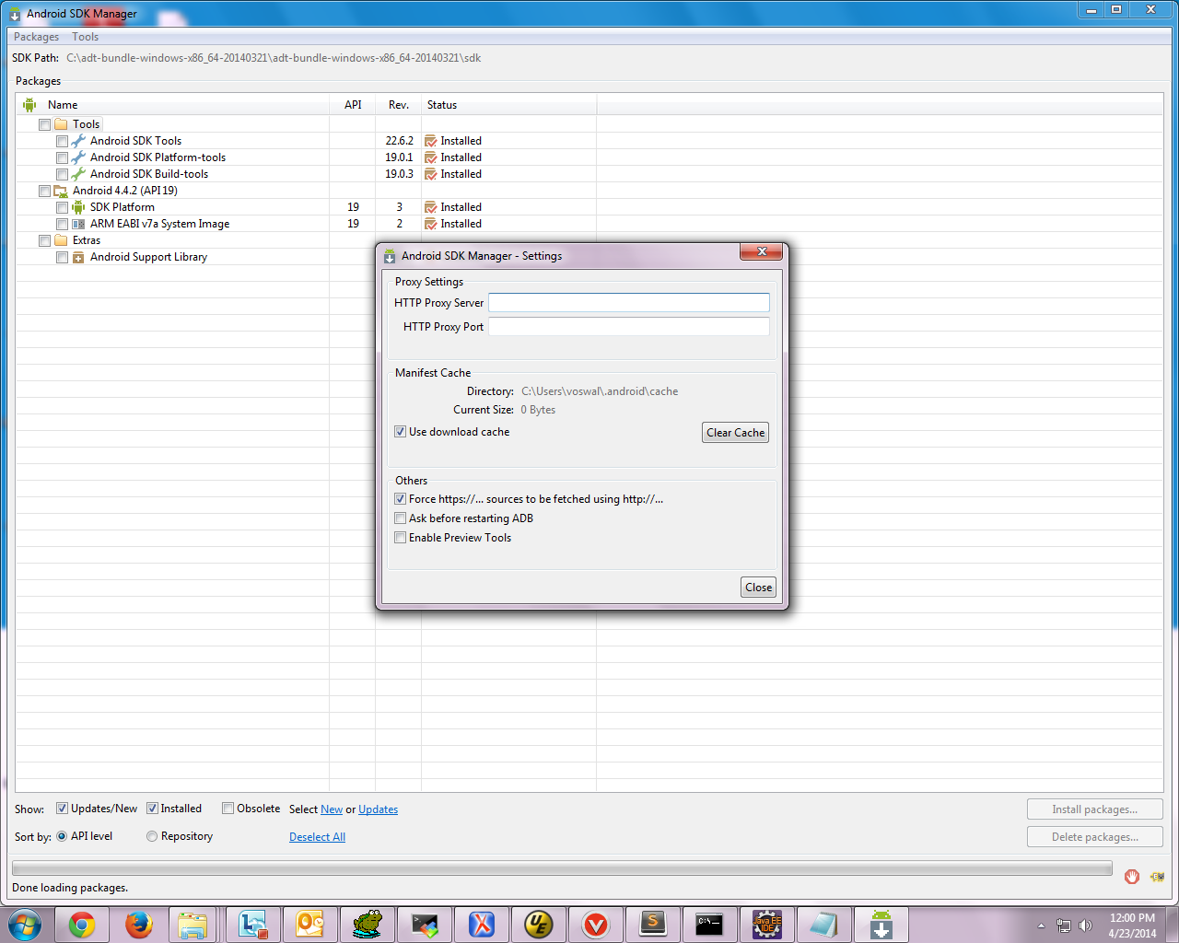Focus the HTTP Proxy Server field

pos(629,303)
